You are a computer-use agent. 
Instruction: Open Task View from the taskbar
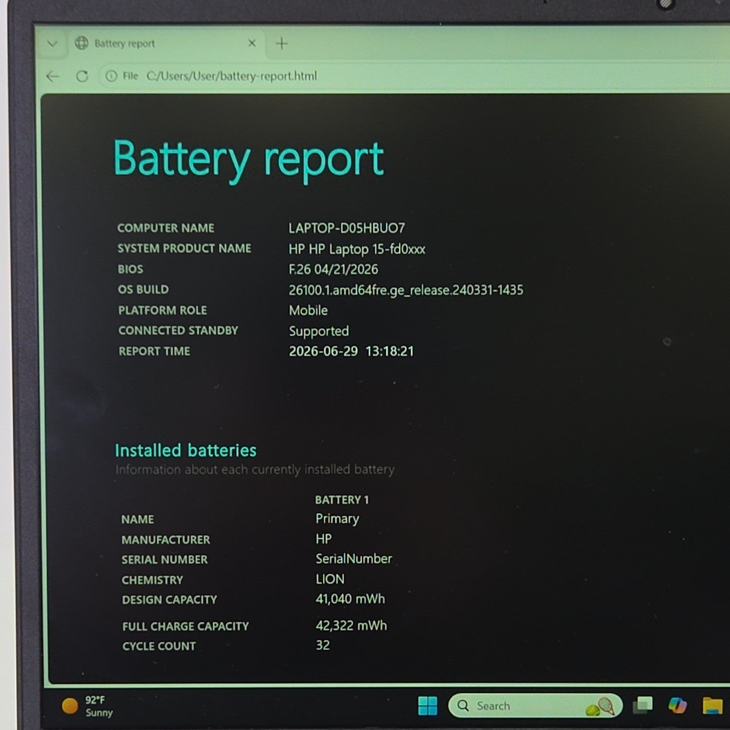click(x=642, y=706)
